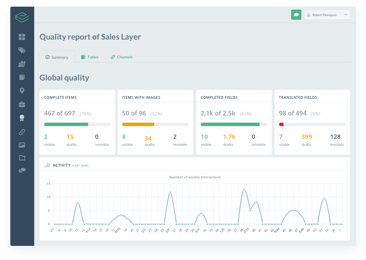Switch to the Tables tab

pyautogui.click(x=90, y=57)
